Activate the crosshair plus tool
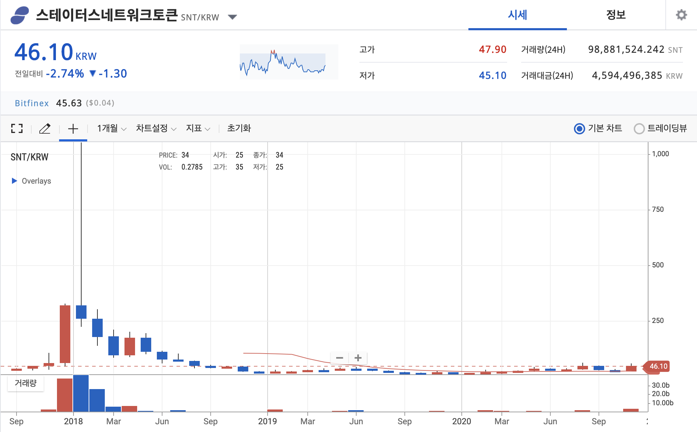The image size is (697, 432). (x=73, y=128)
